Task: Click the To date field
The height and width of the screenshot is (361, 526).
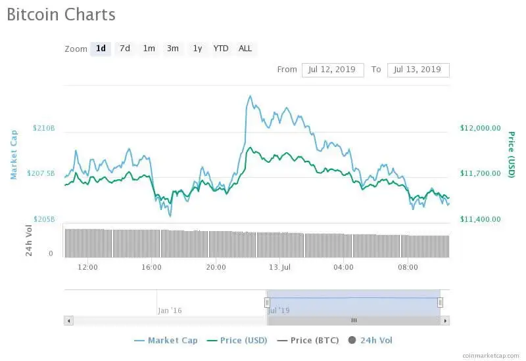Action: click(x=418, y=70)
